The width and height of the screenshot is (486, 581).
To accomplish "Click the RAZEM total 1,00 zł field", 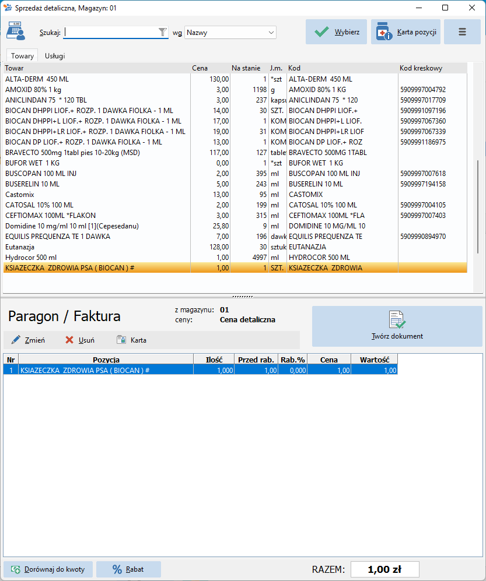I will click(x=384, y=569).
